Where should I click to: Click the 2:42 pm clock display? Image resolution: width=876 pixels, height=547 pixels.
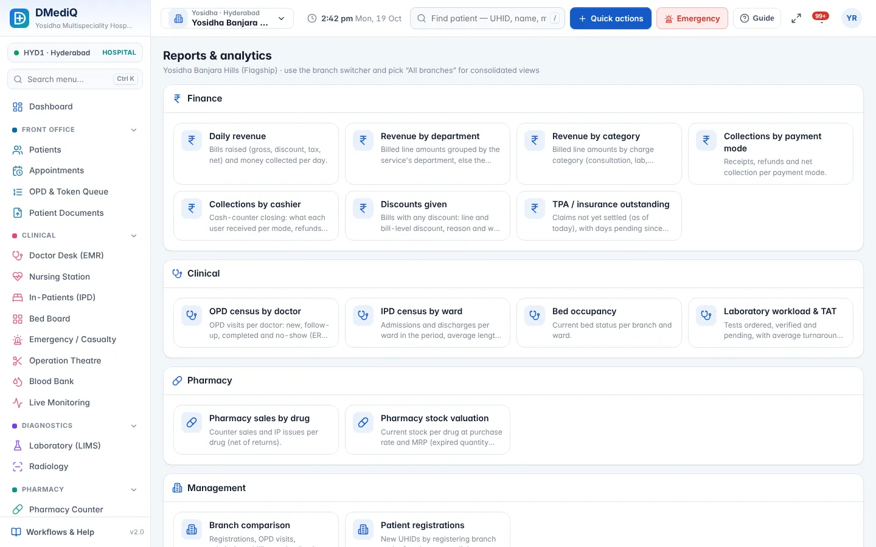pyautogui.click(x=355, y=18)
